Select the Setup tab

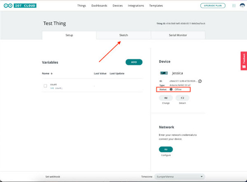(x=69, y=35)
